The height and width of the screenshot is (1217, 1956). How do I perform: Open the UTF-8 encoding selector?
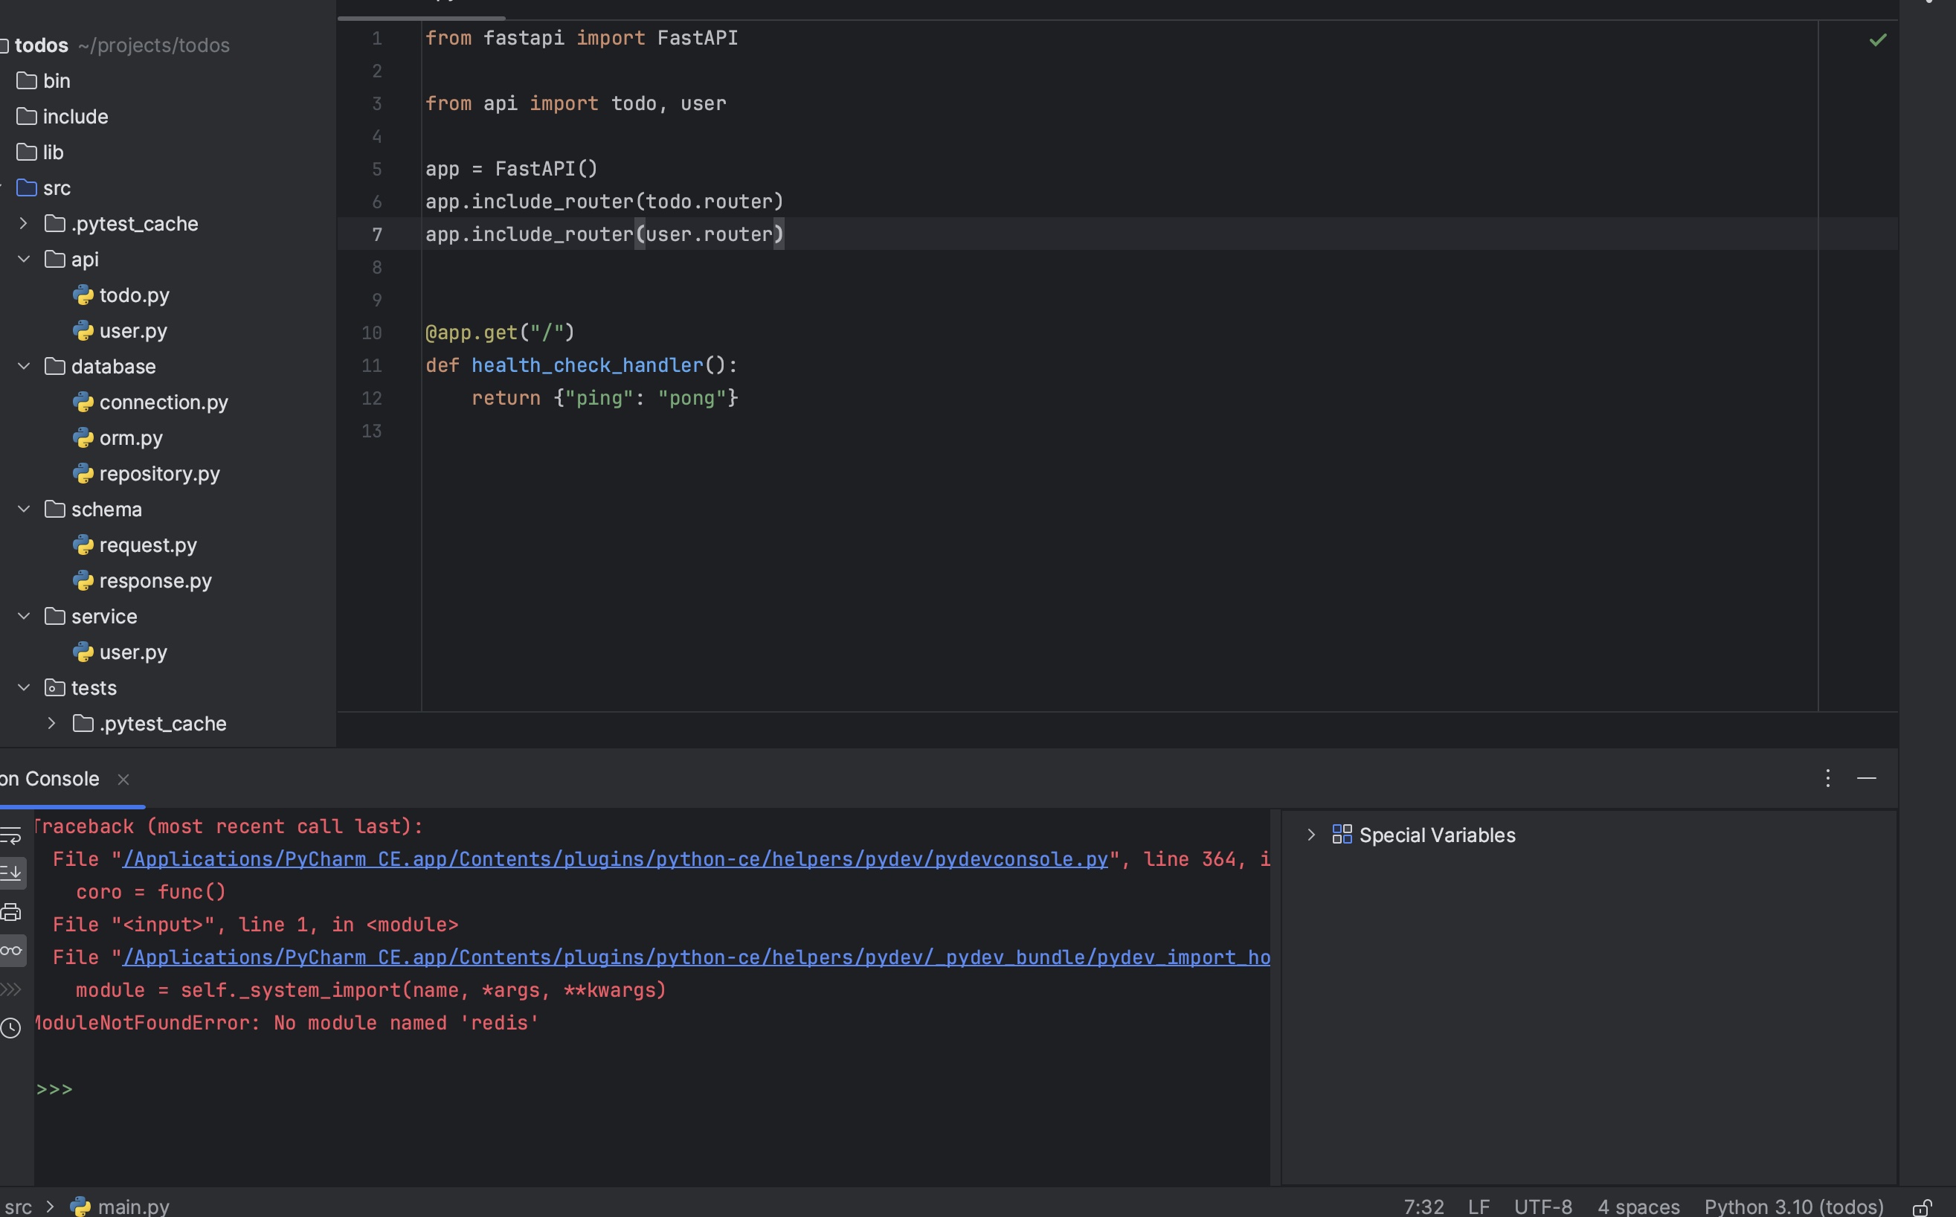click(x=1542, y=1207)
